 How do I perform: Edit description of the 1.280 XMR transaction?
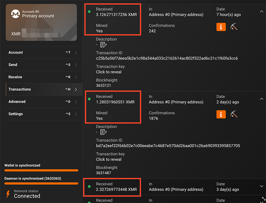(x=103, y=132)
